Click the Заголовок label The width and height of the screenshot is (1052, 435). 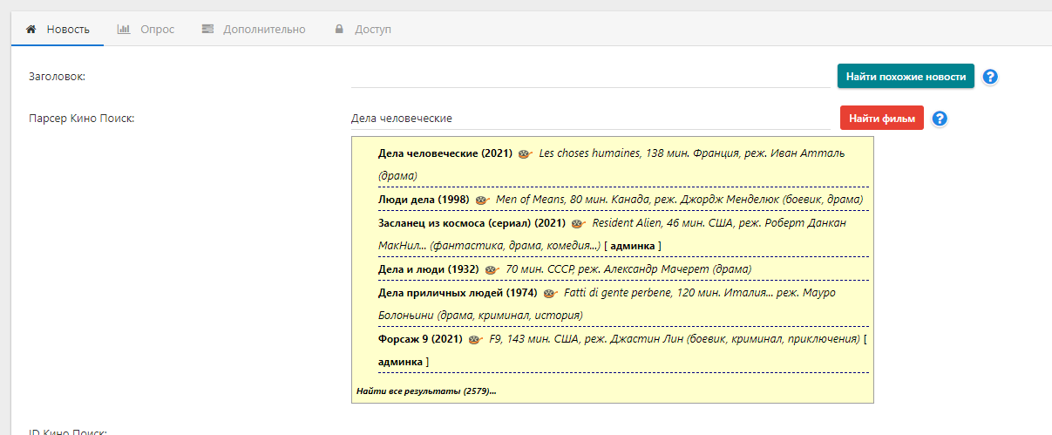pos(58,77)
